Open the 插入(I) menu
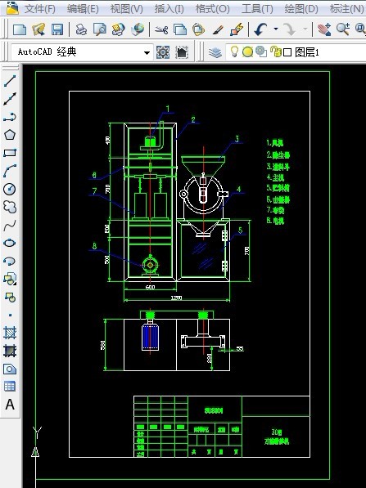The width and height of the screenshot is (366, 488). pos(169,8)
